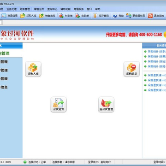The height and width of the screenshot is (166, 166).
Task: Open the 付款结算 workspace tile
Action: (x=59, y=105)
